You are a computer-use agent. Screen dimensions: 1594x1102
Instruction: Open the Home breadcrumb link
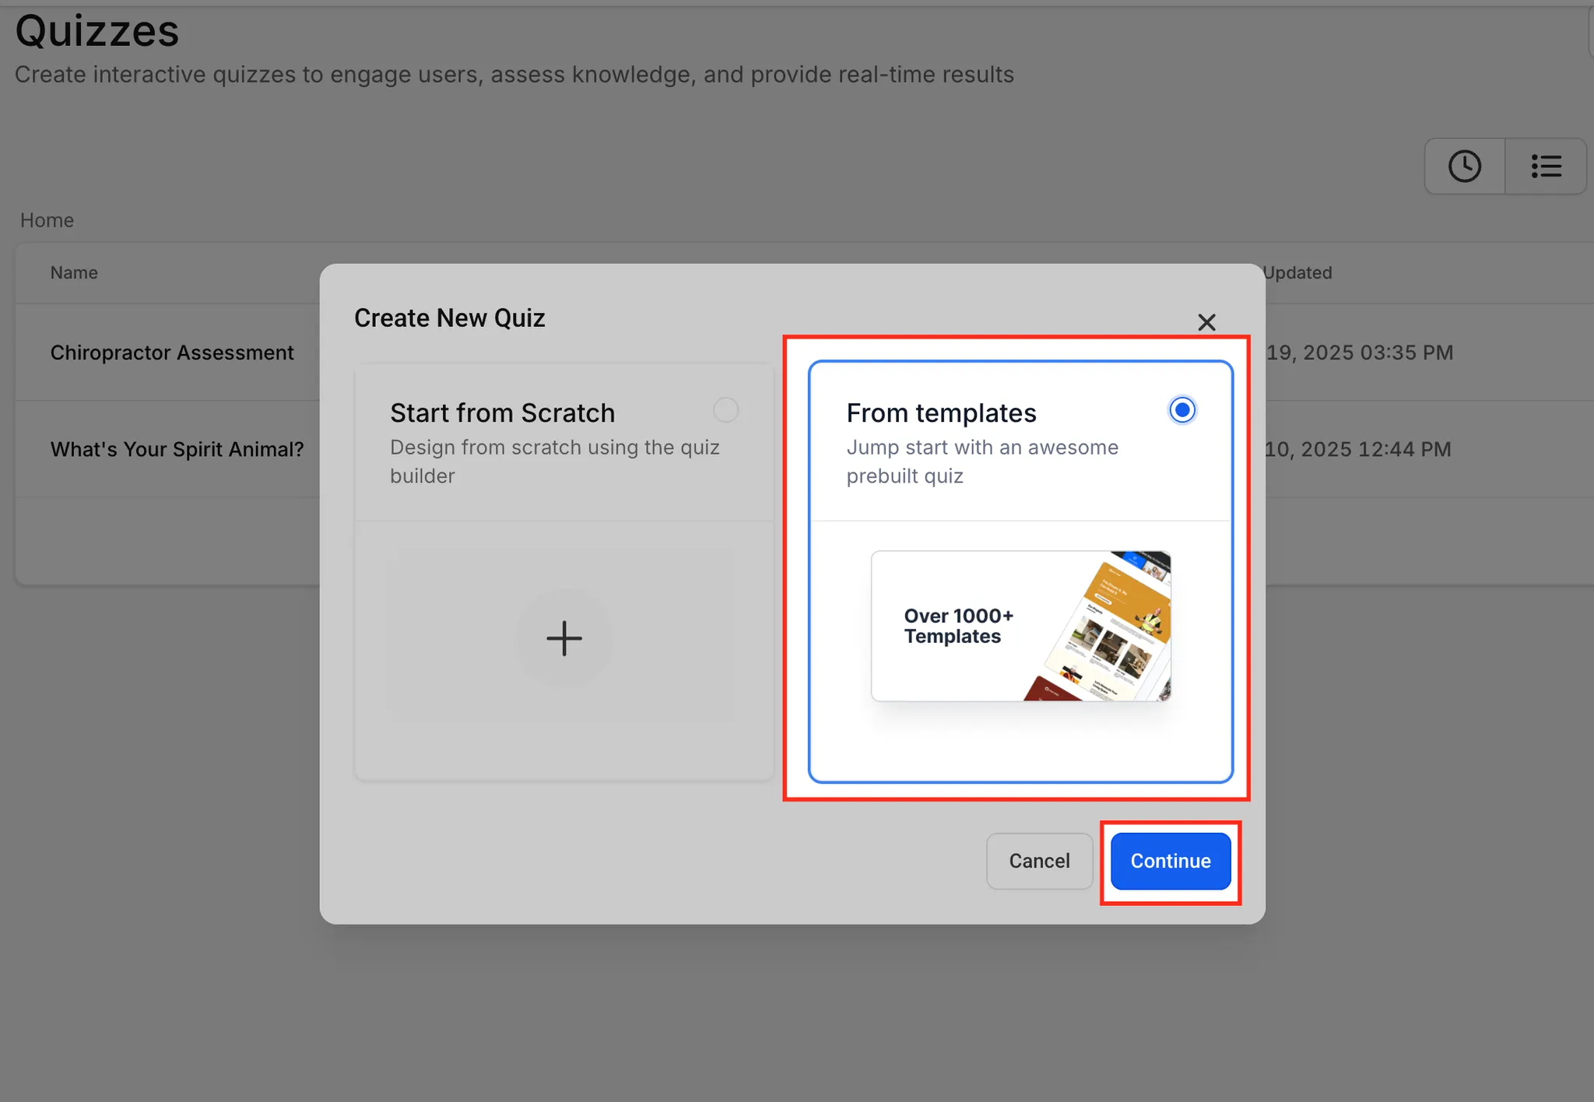[x=47, y=220]
